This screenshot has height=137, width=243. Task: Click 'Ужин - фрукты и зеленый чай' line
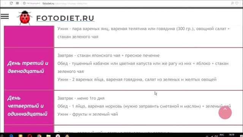[88, 114]
